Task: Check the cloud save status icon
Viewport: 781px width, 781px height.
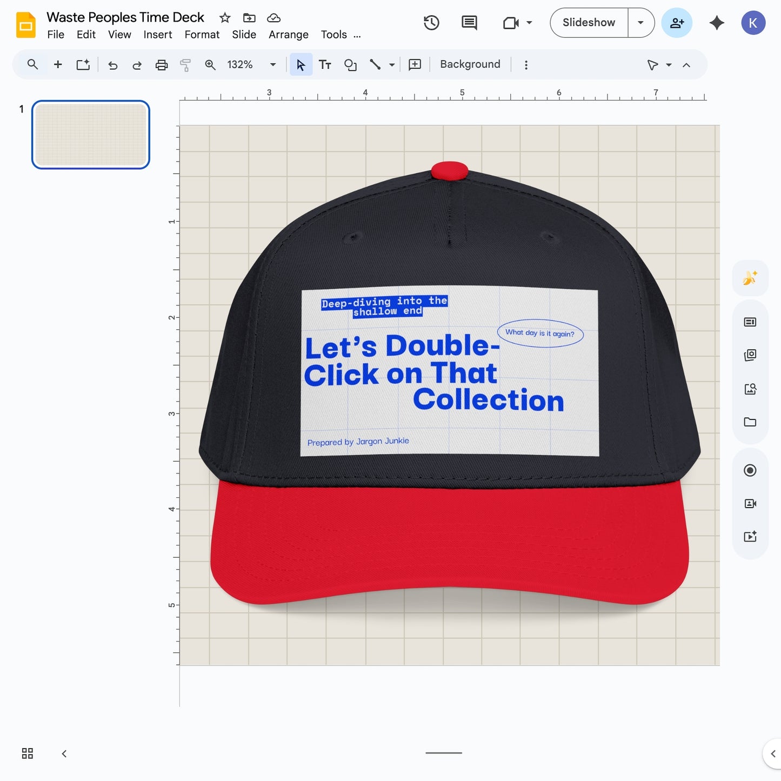Action: (x=274, y=18)
